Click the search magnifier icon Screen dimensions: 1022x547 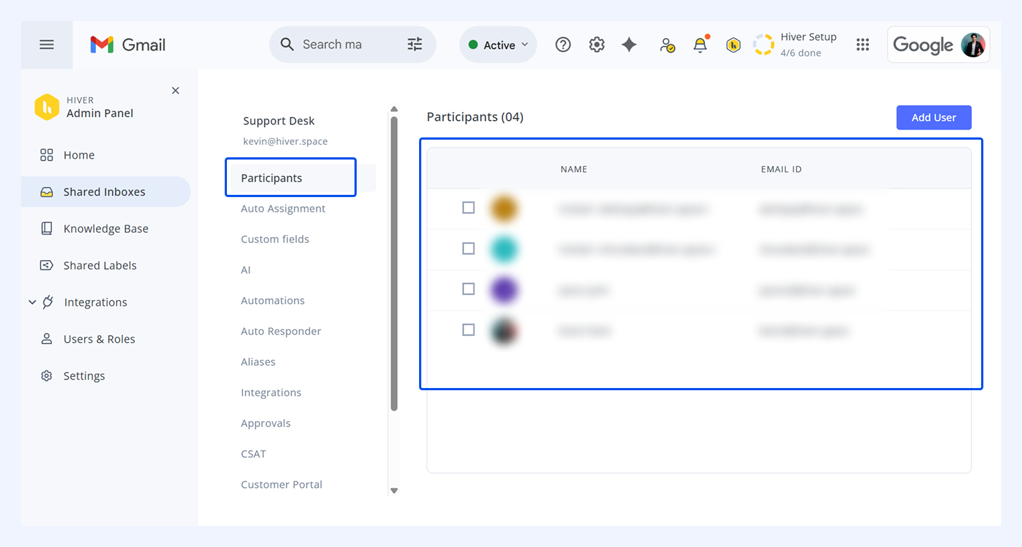(x=287, y=44)
